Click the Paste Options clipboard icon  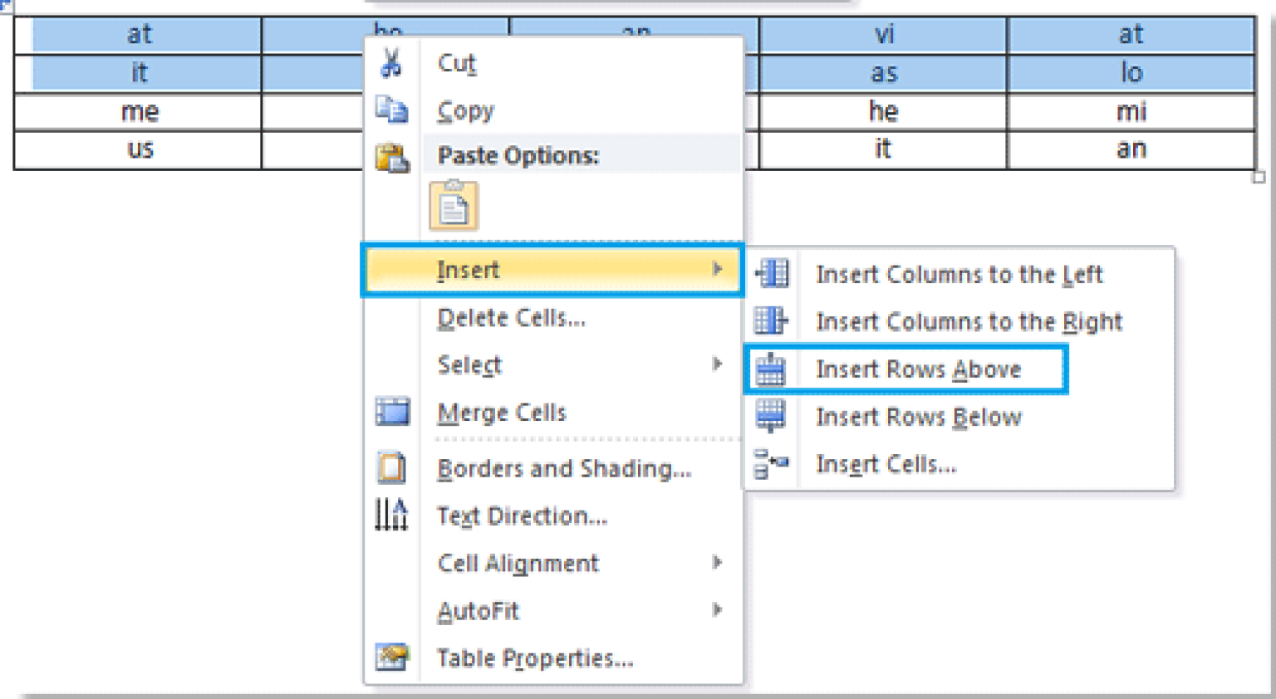390,156
